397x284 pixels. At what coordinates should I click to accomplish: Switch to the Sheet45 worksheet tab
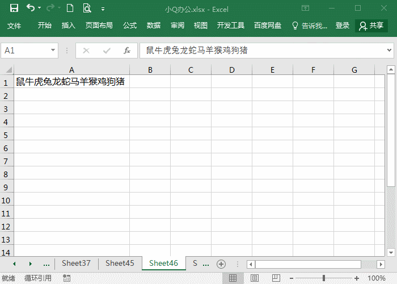[x=120, y=264]
